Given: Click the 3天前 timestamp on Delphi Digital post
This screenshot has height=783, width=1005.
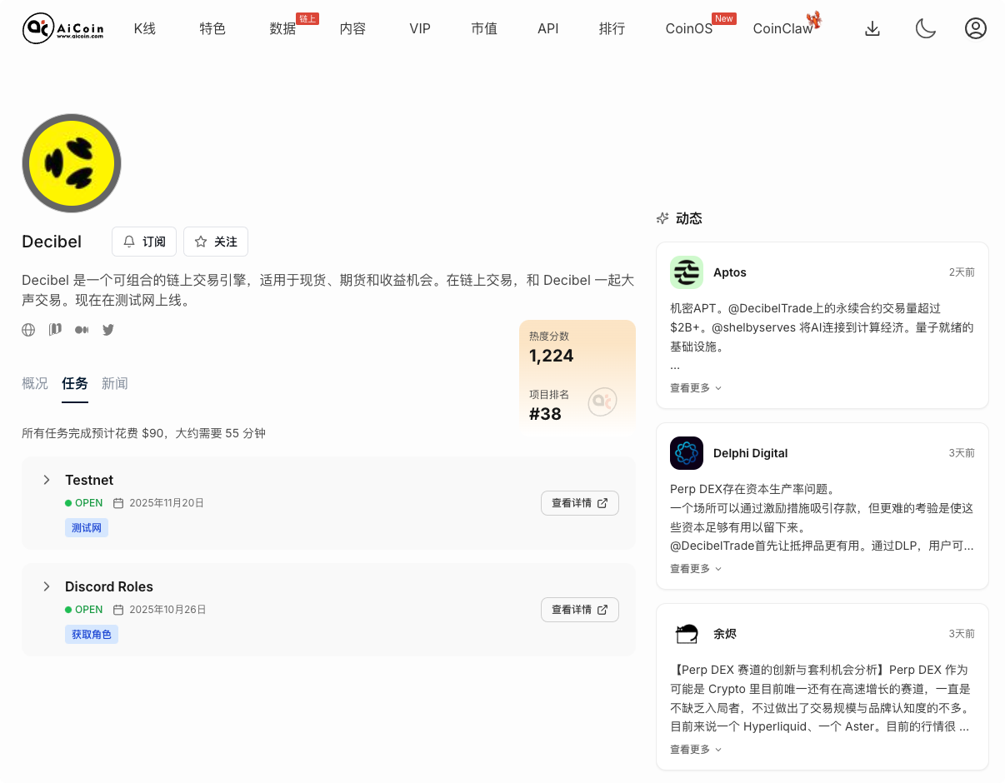Looking at the screenshot, I should (962, 453).
